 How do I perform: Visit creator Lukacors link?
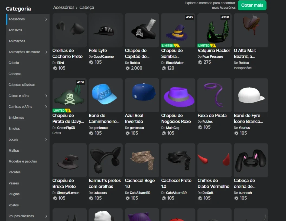100,193
